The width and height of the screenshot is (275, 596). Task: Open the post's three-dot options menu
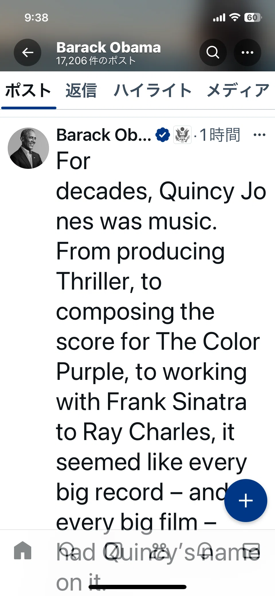click(260, 135)
